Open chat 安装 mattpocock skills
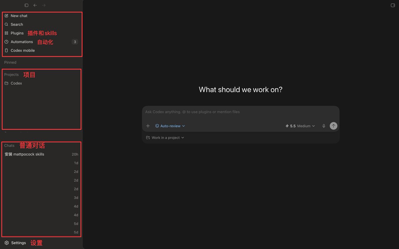The width and height of the screenshot is (399, 249). 42,154
